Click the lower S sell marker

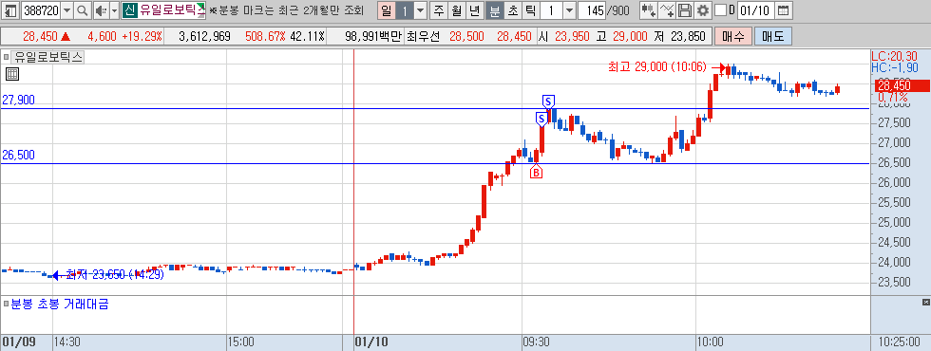541,120
